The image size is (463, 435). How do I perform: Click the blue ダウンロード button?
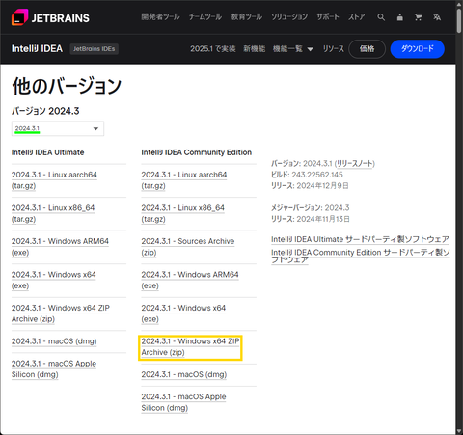click(x=418, y=49)
